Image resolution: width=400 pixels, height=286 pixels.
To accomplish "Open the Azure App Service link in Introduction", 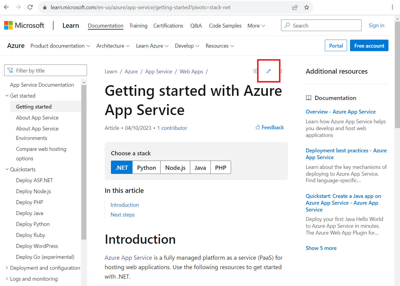I will [128, 258].
